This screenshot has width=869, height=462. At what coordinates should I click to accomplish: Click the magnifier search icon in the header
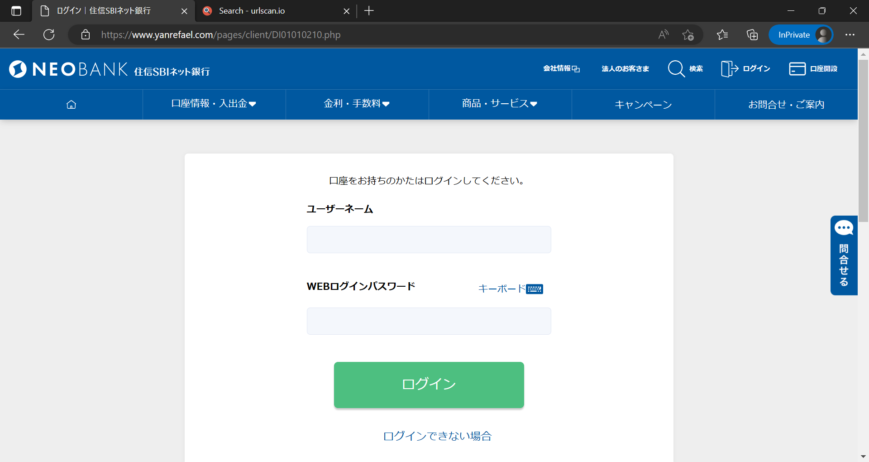[676, 69]
